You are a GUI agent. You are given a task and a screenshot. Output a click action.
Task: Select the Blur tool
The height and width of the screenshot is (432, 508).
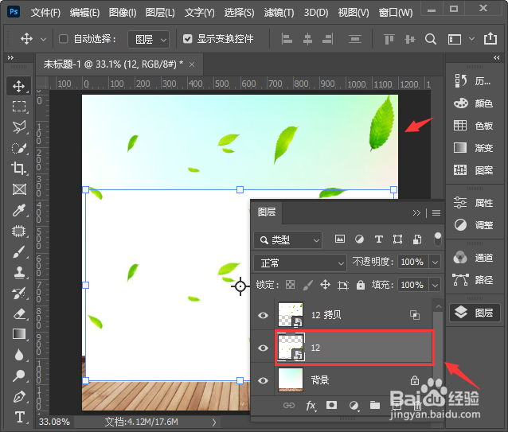click(19, 355)
